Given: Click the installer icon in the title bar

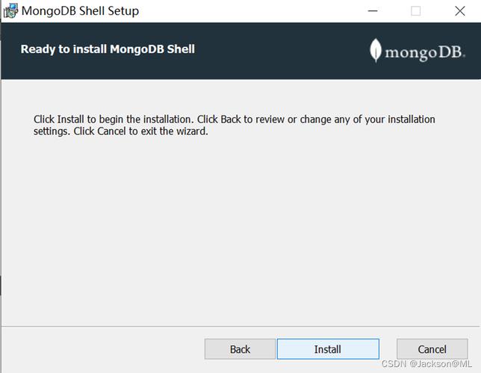Looking at the screenshot, I should coord(10,10).
